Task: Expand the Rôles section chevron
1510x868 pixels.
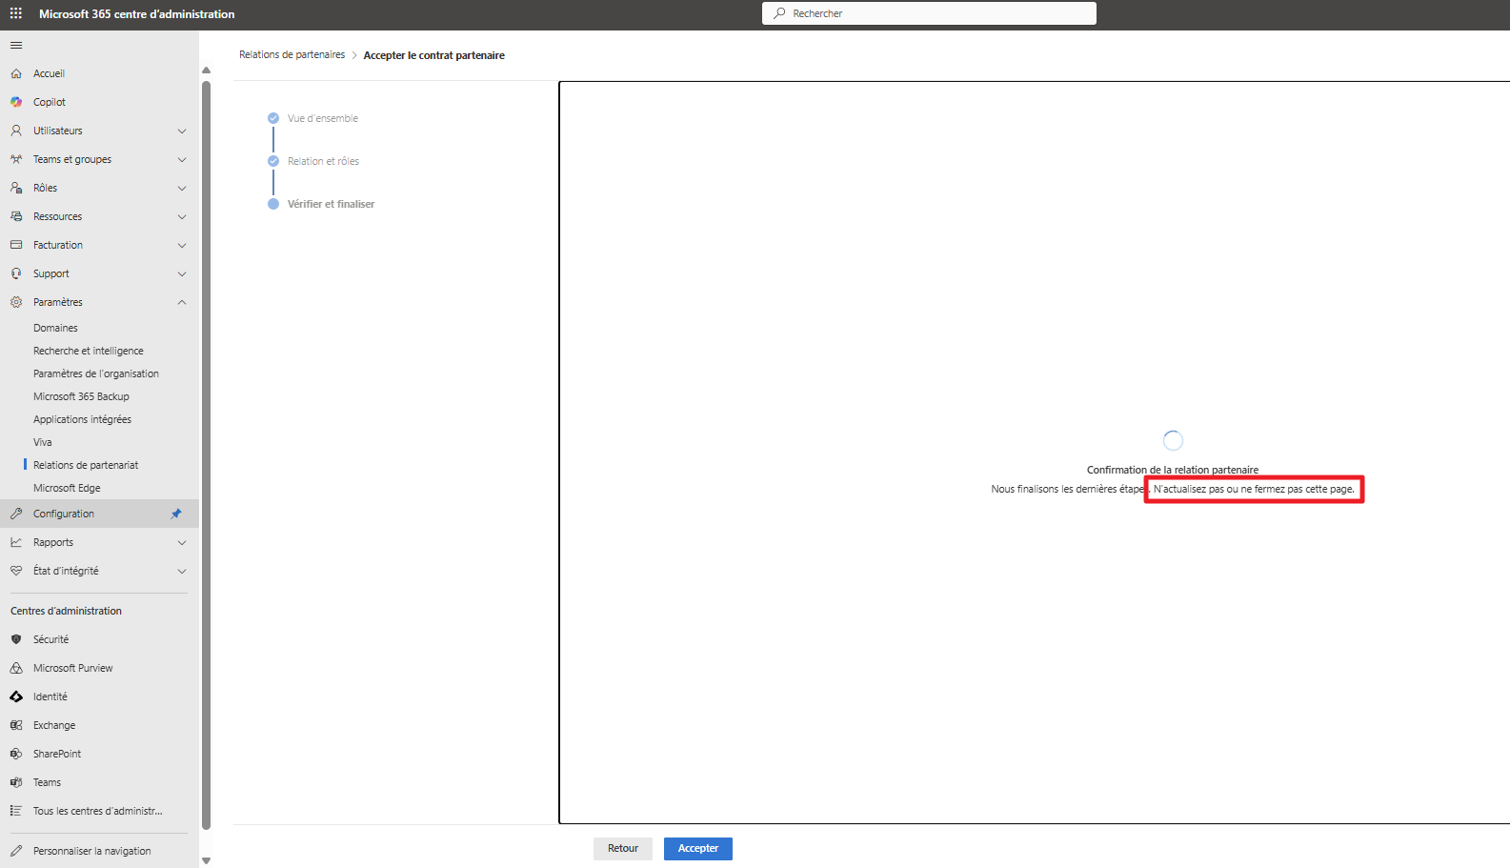Action: tap(182, 188)
